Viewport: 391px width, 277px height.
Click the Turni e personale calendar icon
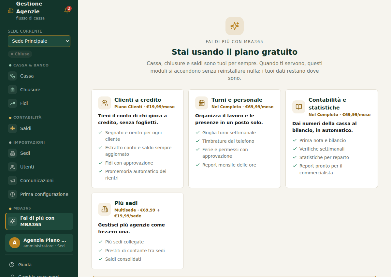coord(202,103)
